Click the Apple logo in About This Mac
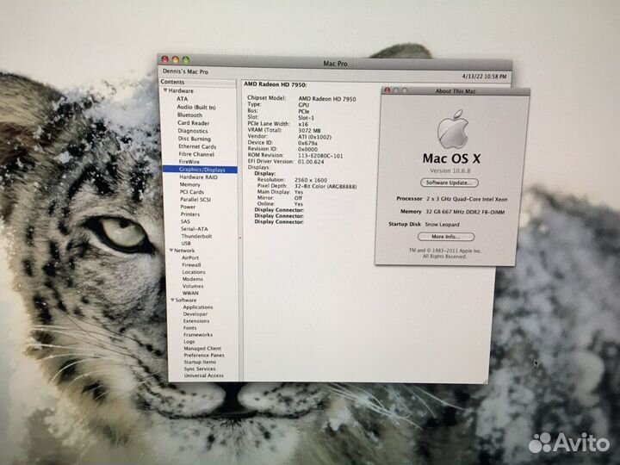 click(x=453, y=129)
